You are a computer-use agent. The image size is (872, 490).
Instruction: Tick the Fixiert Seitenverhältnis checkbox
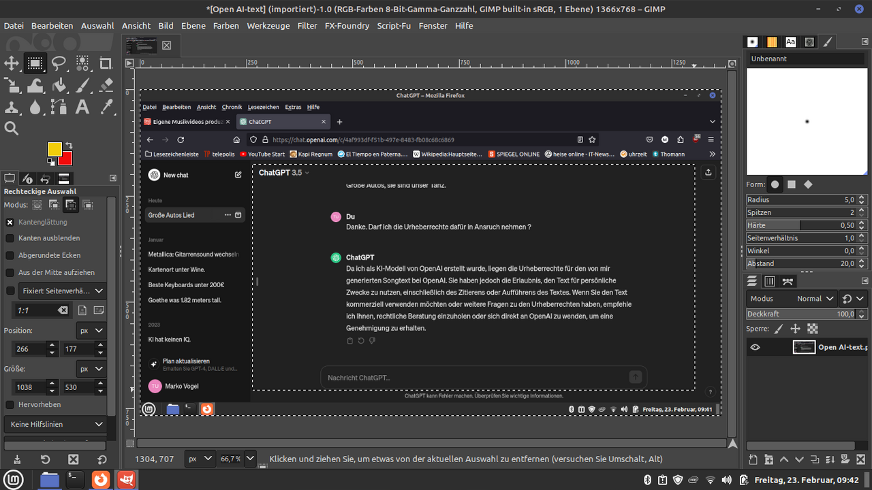pos(10,291)
